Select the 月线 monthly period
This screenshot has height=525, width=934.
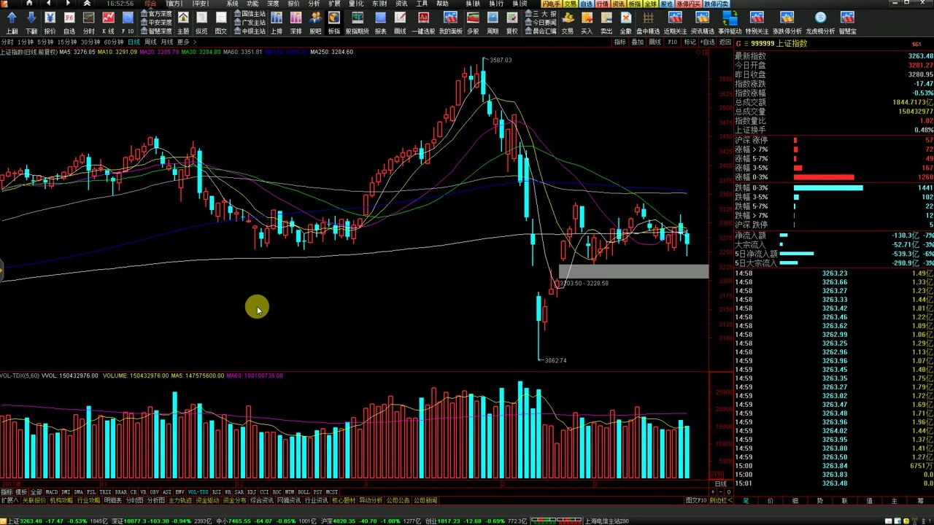167,42
